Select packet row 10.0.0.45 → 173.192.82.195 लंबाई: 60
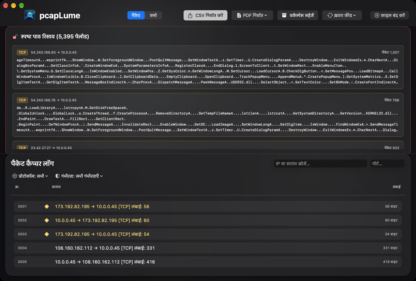Image resolution: width=416 pixels, height=281 pixels. point(208,220)
